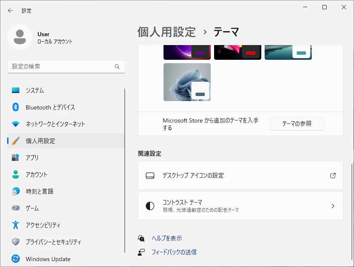Open ネットワークとインターネット settings
354x267 pixels.
pyautogui.click(x=66, y=124)
